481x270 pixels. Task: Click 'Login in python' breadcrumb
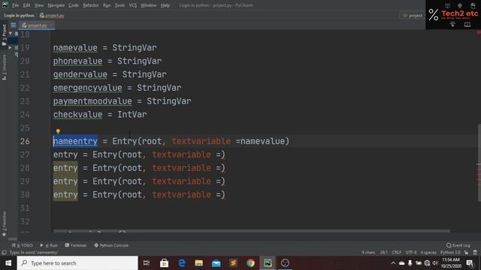click(x=20, y=15)
